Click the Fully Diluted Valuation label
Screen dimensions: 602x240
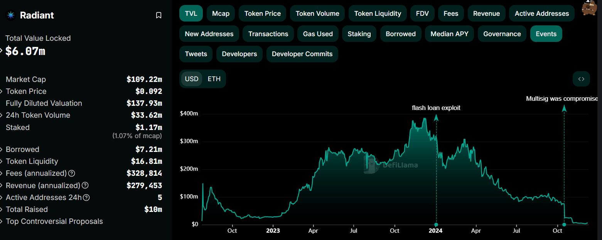pos(44,103)
